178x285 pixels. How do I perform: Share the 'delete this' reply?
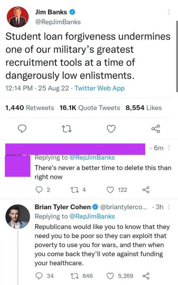pos(146,190)
